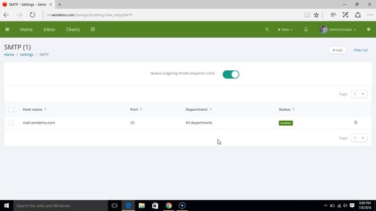Click the taskbar clock
The image size is (376, 211).
365,206
